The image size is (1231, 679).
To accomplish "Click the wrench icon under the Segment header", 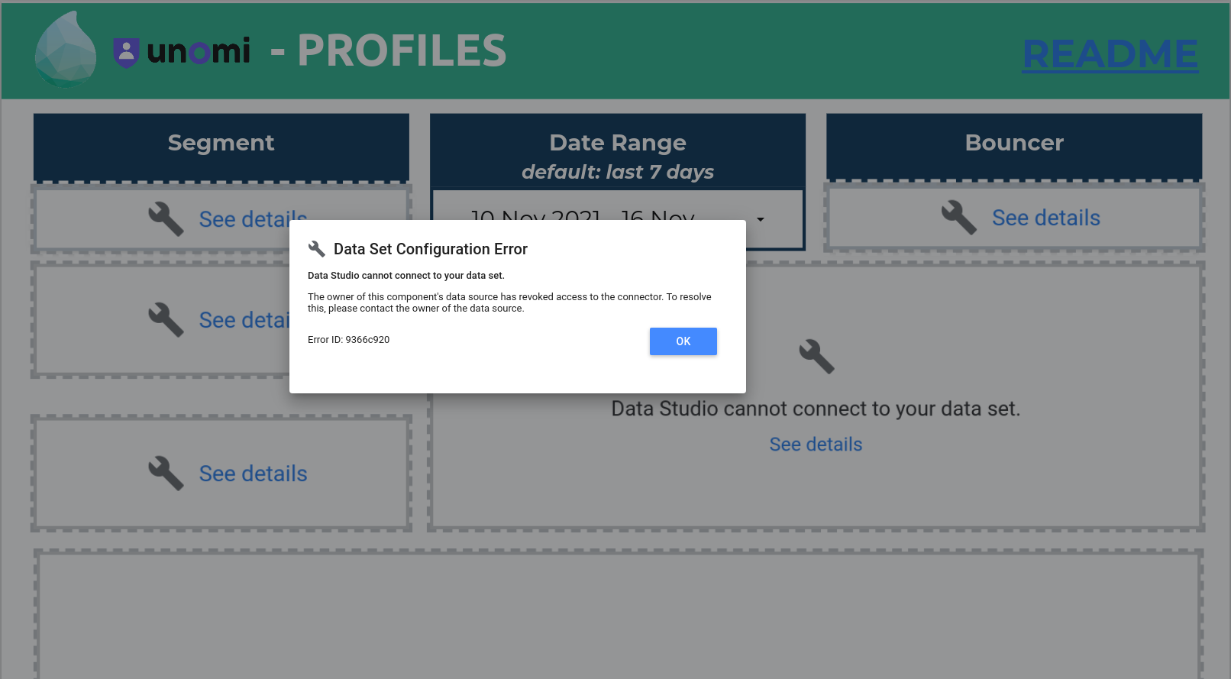I will 166,218.
